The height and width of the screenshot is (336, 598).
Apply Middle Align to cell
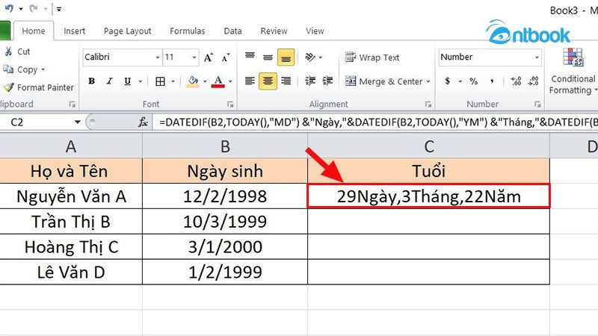[x=268, y=57]
